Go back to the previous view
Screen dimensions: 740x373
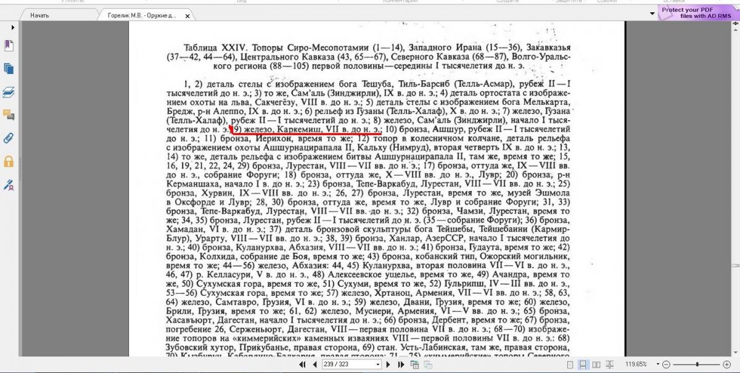coord(415,364)
